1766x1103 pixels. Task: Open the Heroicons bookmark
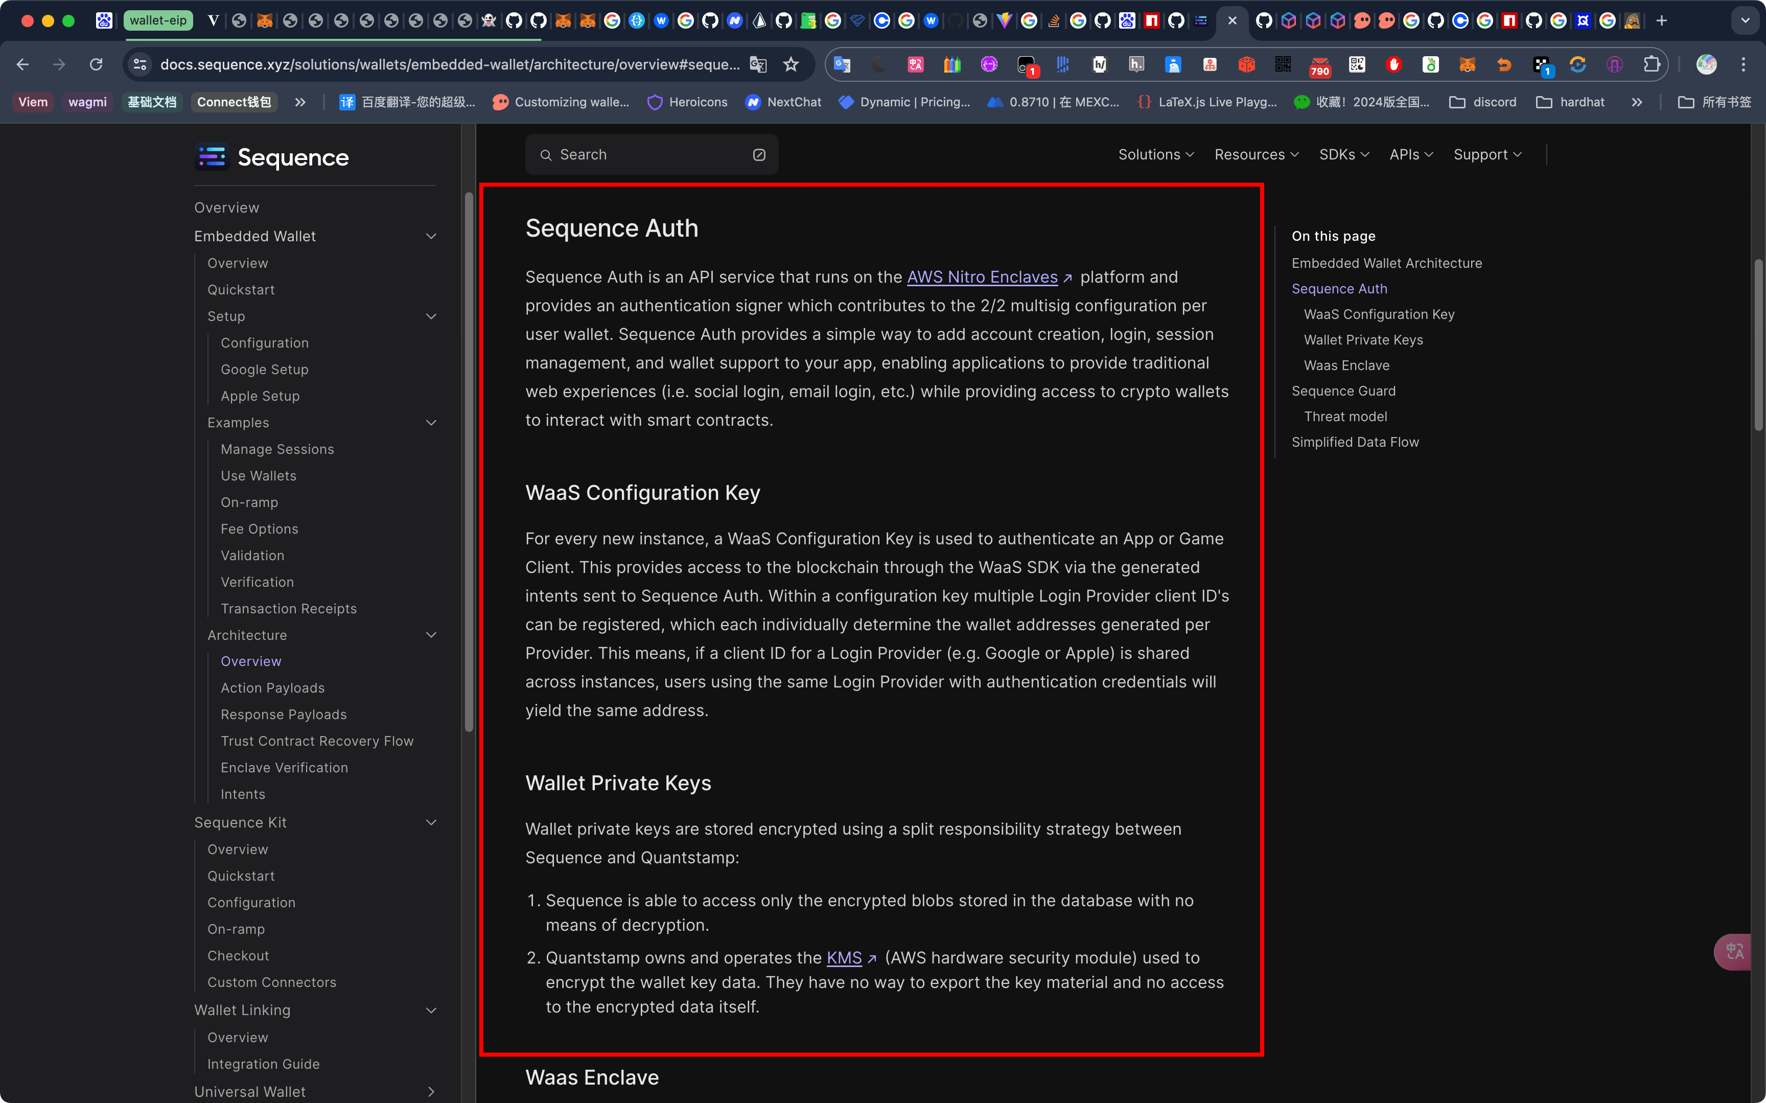(688, 102)
